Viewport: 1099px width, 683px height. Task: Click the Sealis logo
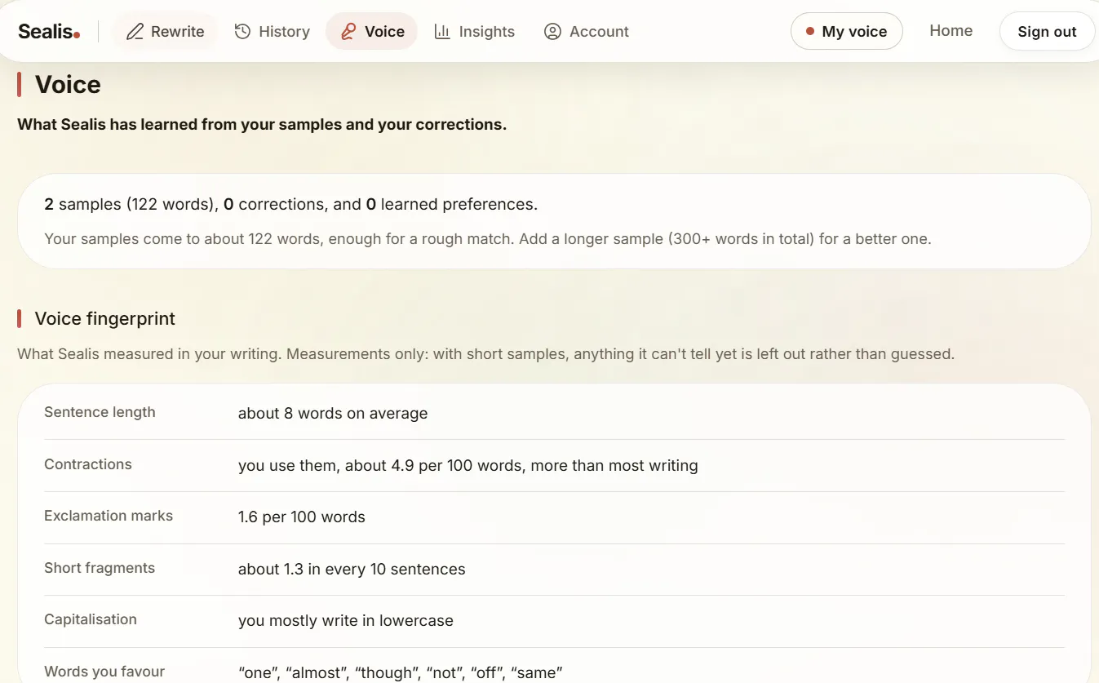click(49, 32)
